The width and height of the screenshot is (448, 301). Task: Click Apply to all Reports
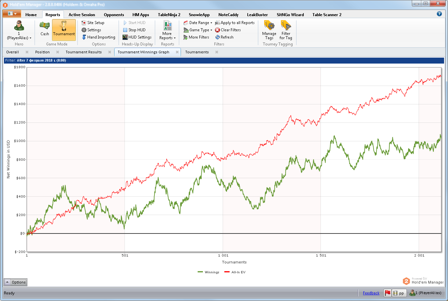(x=235, y=23)
